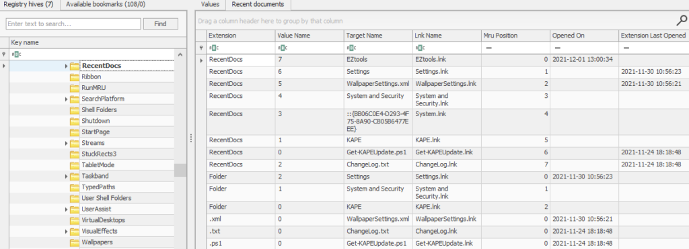Select the Wallpapers folder icon

tap(74, 242)
